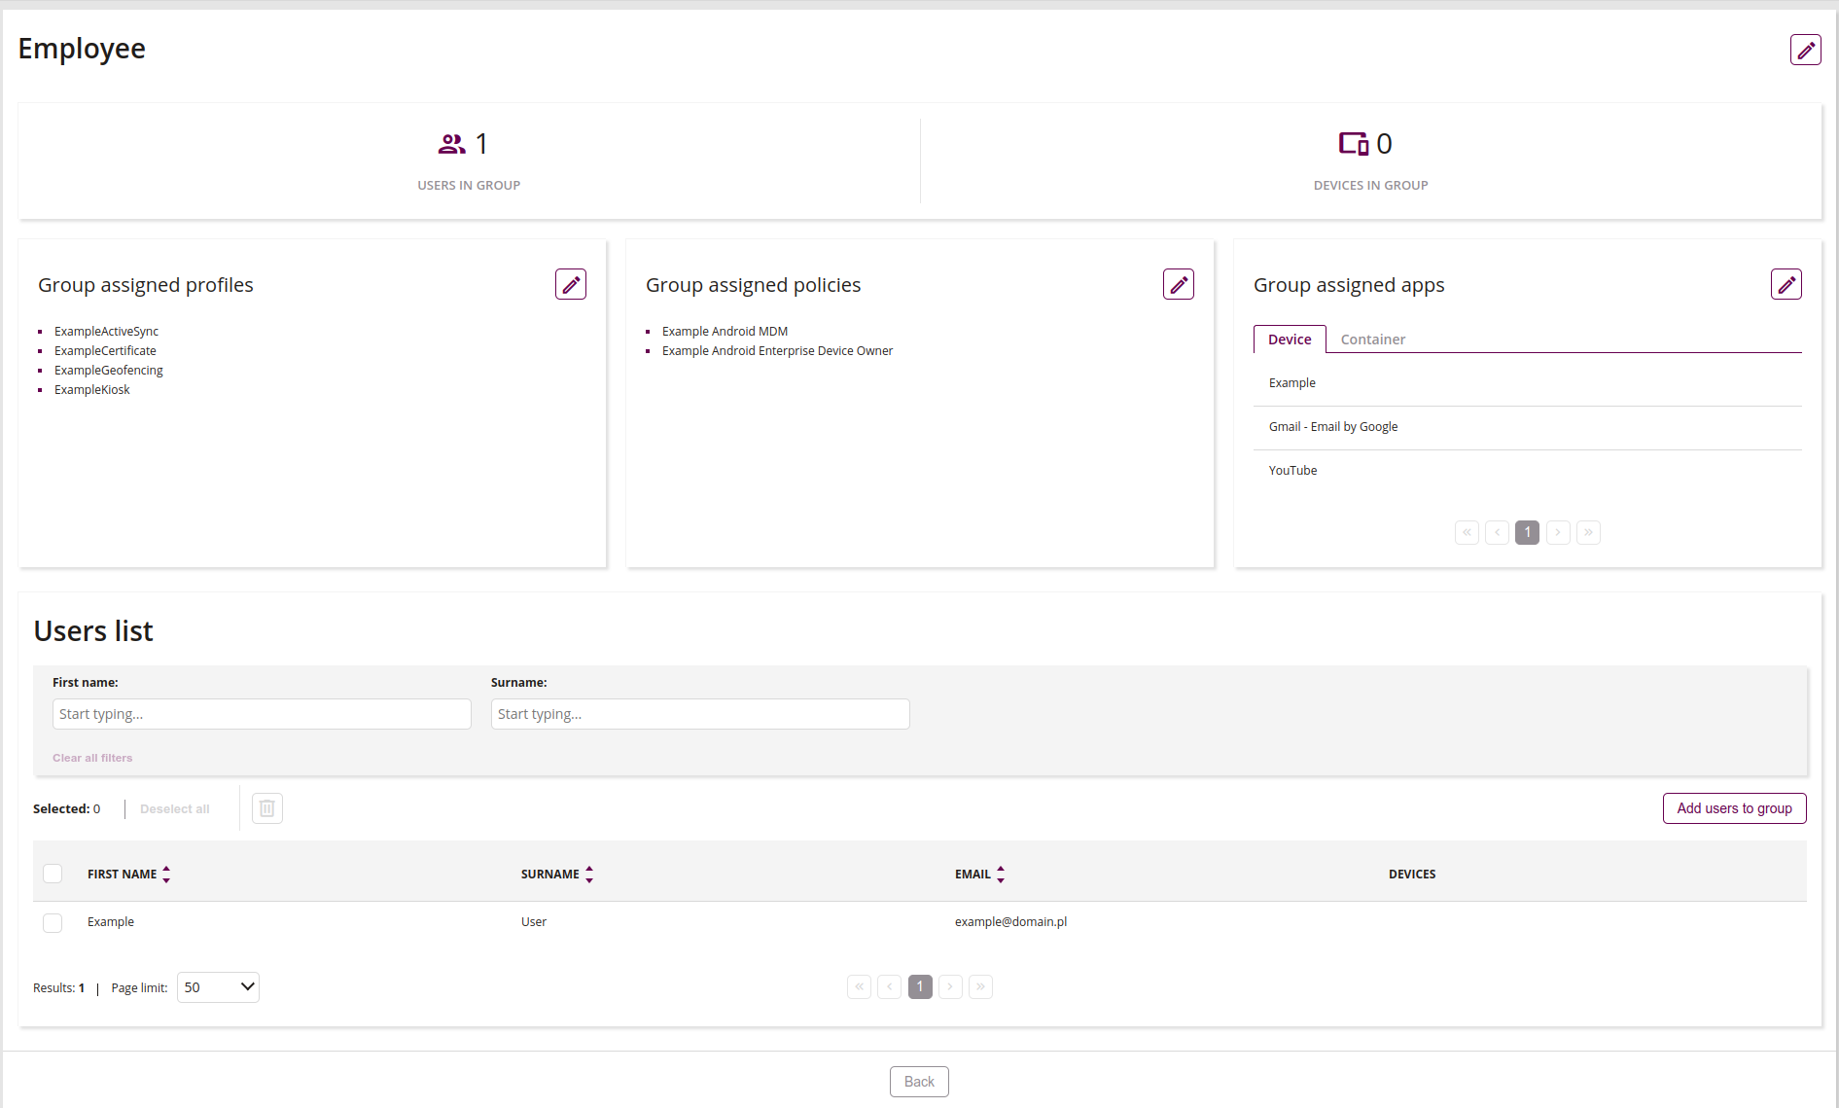
Task: Go to last page in apps pagination
Action: 1588,532
